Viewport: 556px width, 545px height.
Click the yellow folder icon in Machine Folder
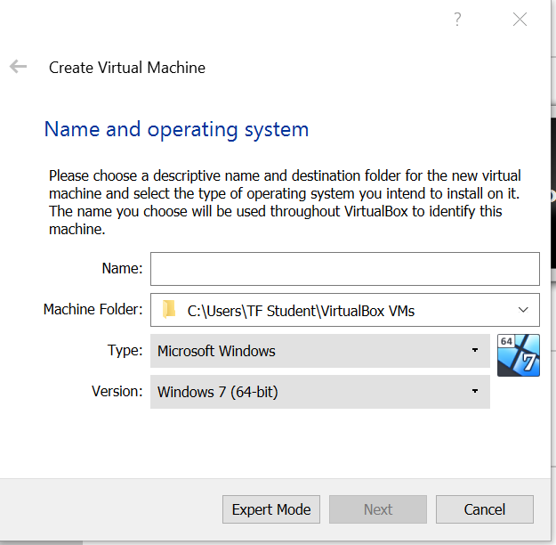click(169, 310)
